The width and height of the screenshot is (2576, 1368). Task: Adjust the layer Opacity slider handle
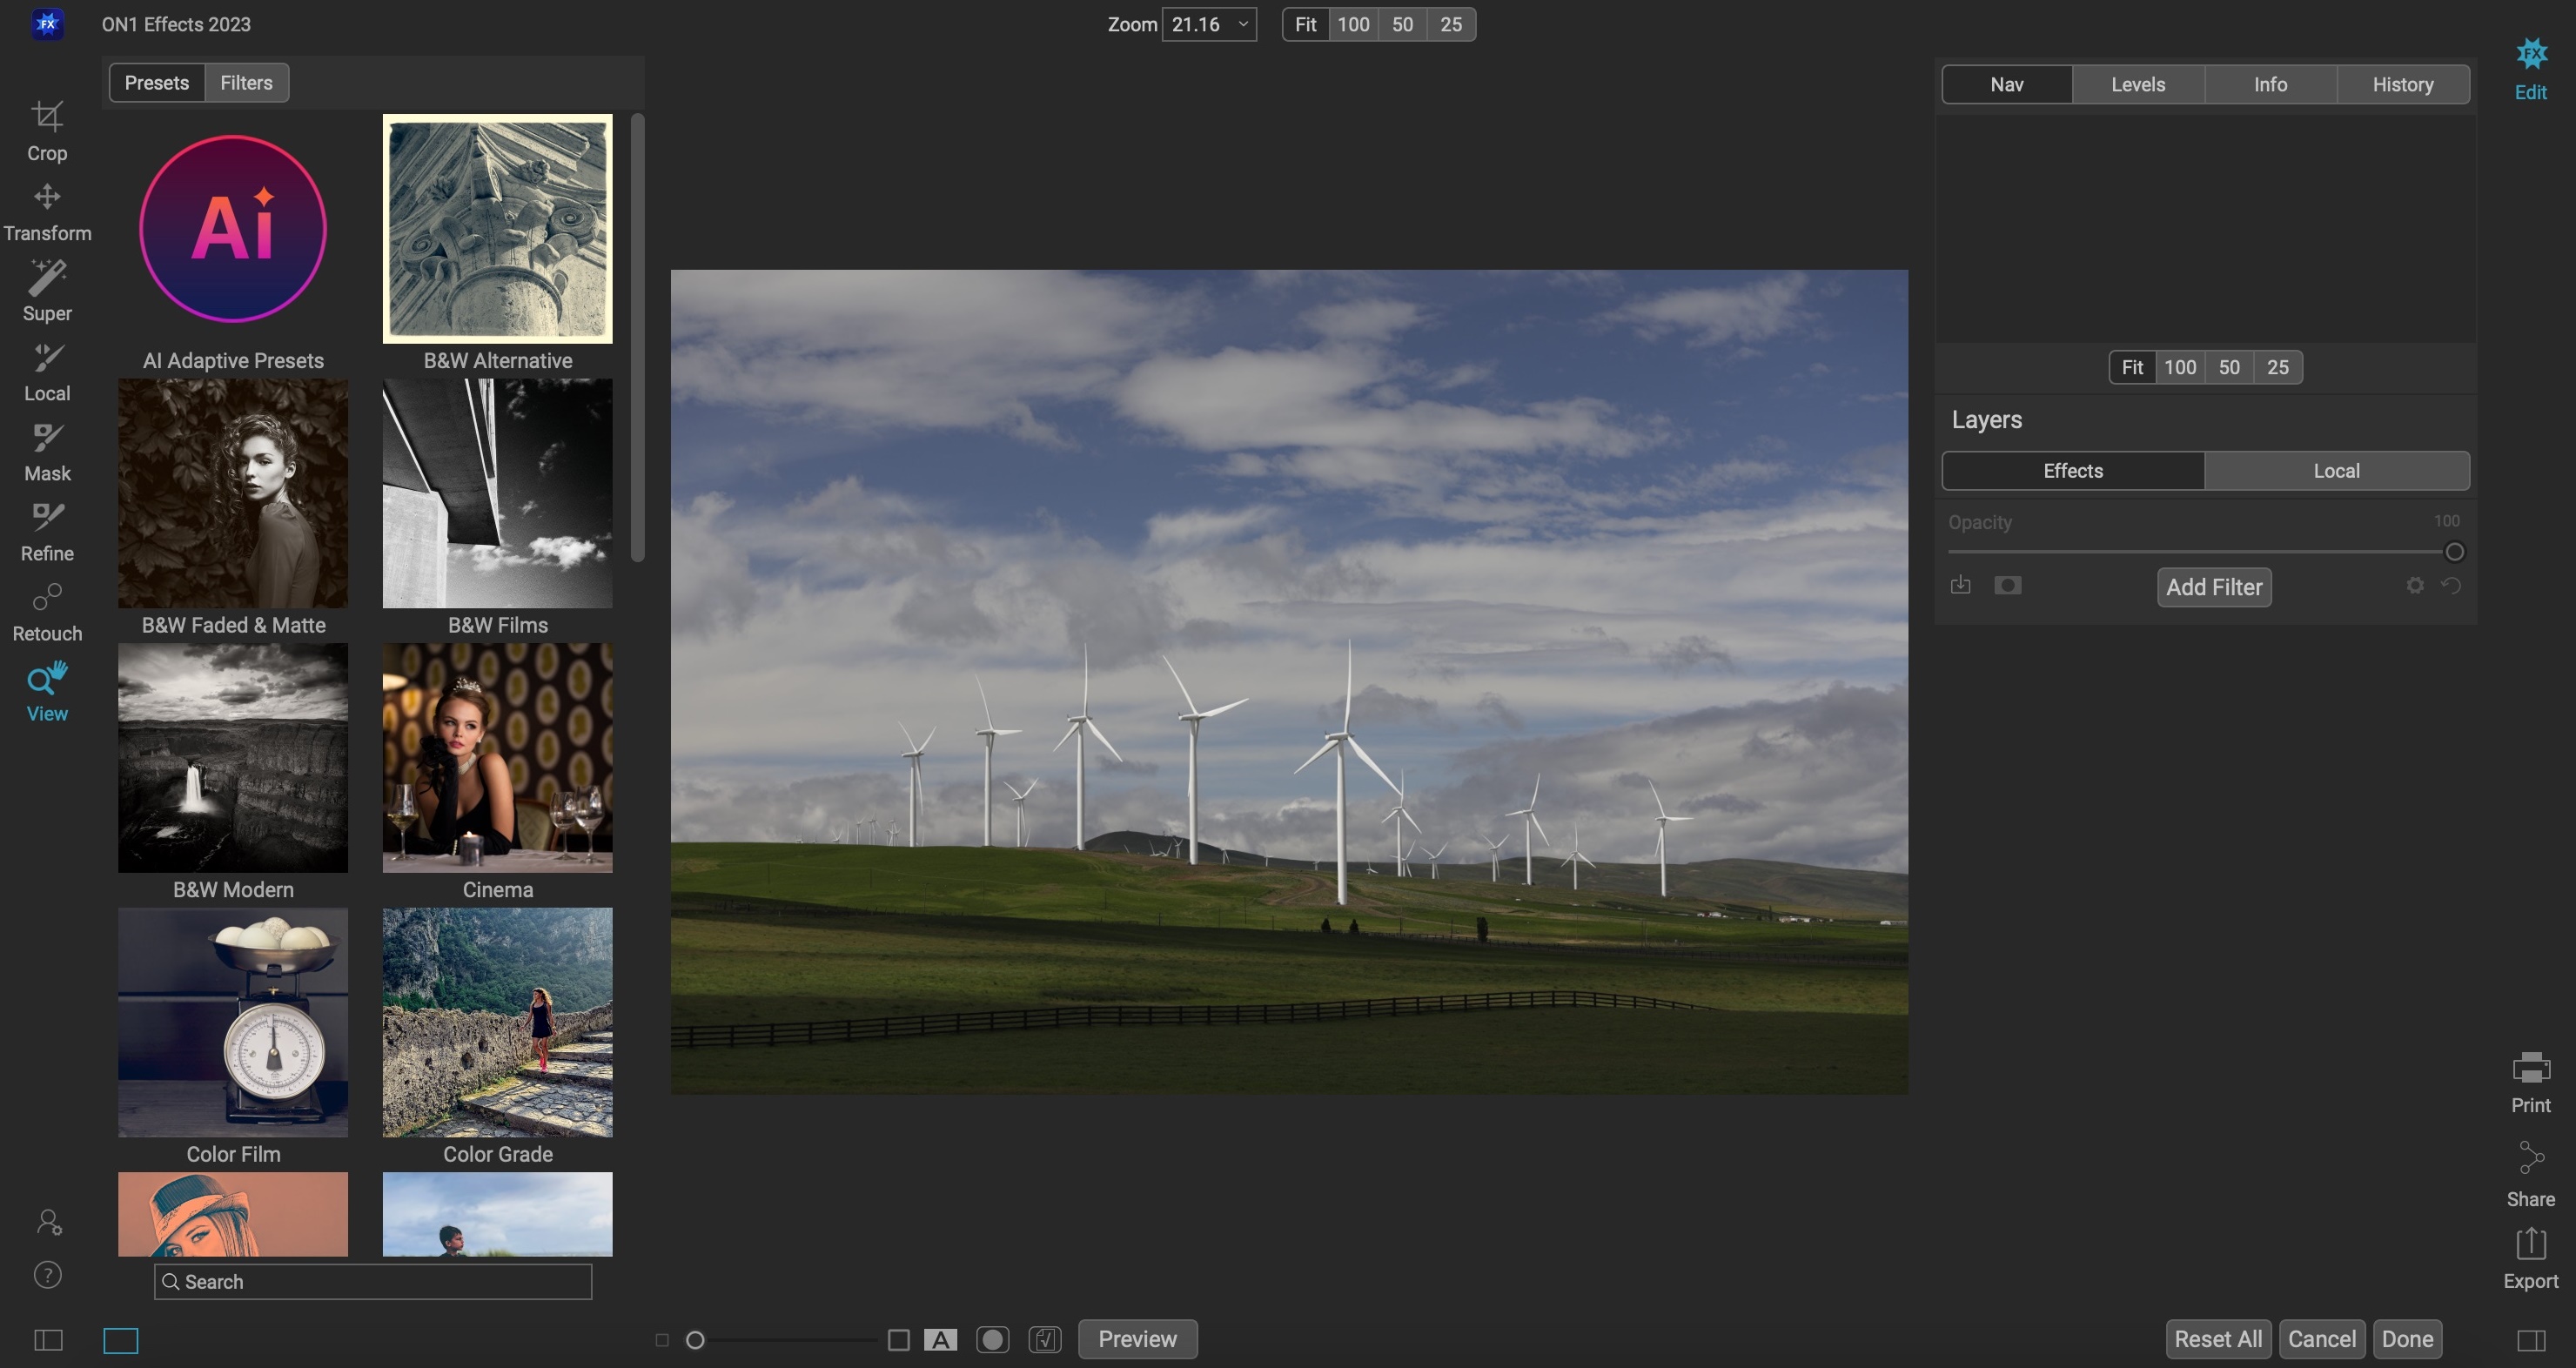(x=2453, y=552)
